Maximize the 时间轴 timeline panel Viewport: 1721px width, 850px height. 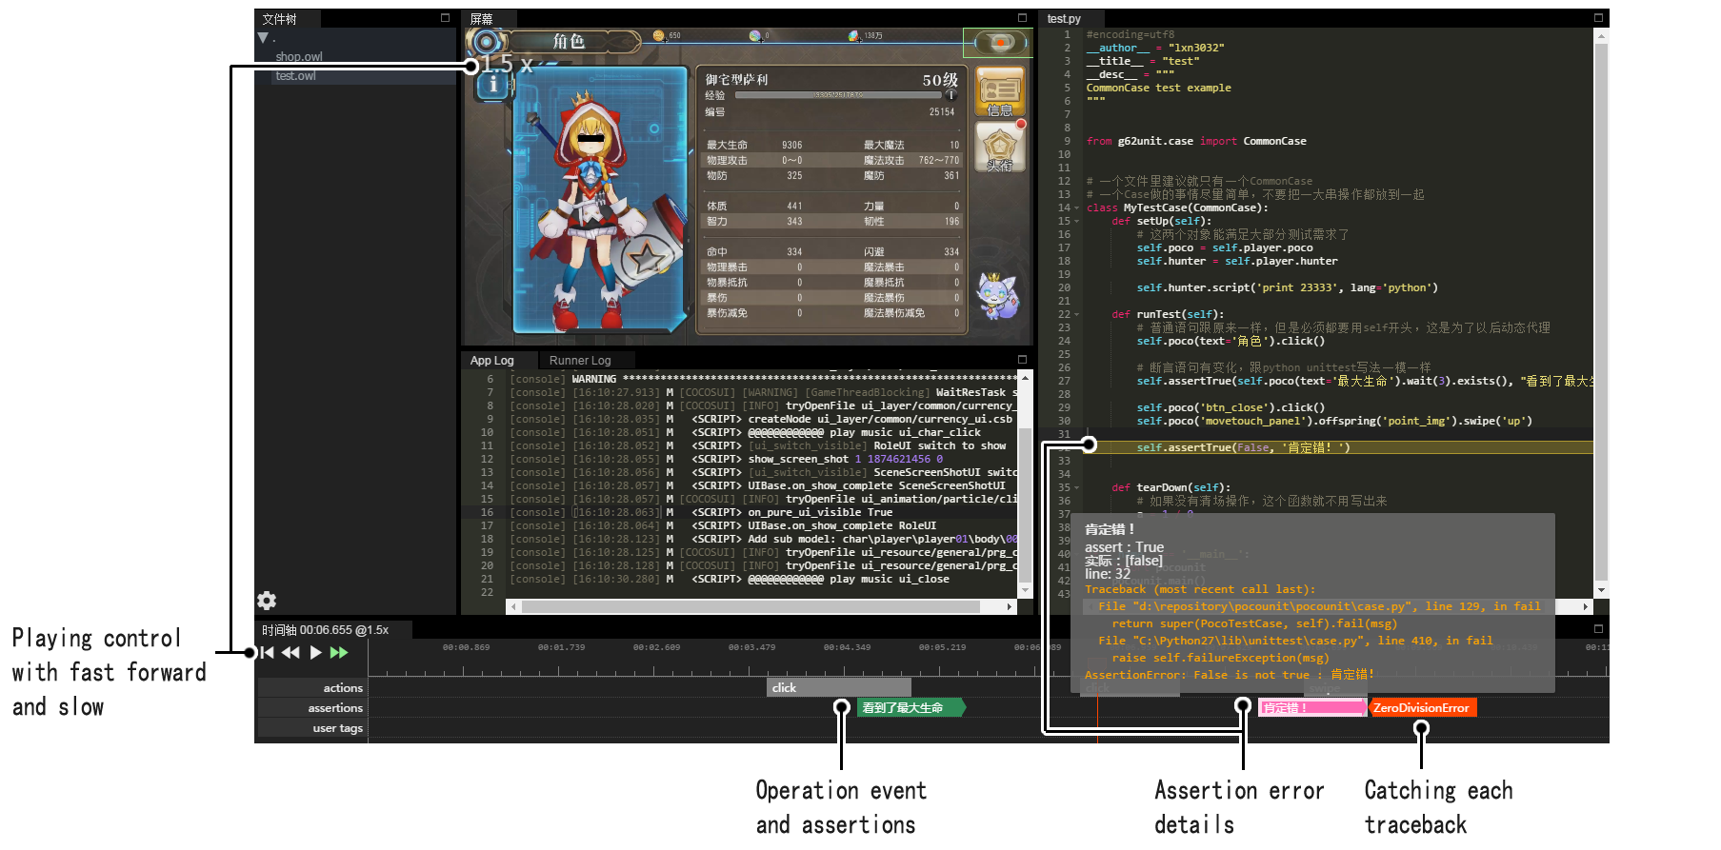point(1598,629)
